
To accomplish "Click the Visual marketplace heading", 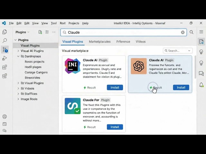I will coord(75,51).
